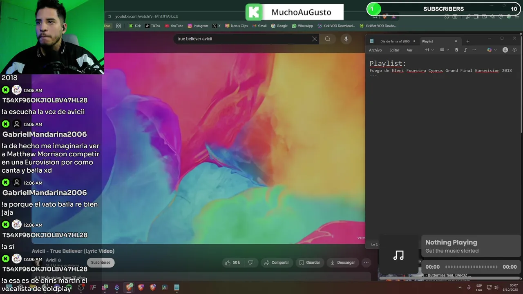Image resolution: width=523 pixels, height=294 pixels.
Task: Open more video actions menu
Action: [x=367, y=263]
